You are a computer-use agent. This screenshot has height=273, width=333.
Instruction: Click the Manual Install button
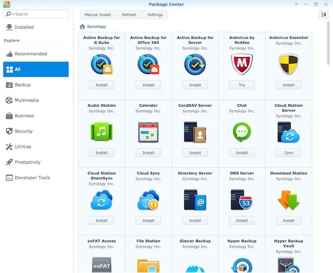[x=98, y=14]
